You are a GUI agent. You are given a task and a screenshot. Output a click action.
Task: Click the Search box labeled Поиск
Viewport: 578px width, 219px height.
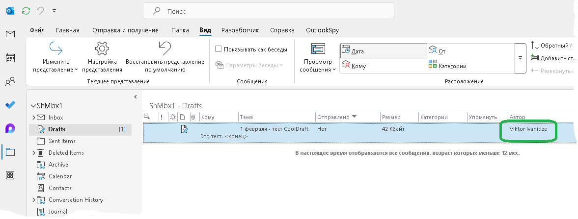[268, 11]
